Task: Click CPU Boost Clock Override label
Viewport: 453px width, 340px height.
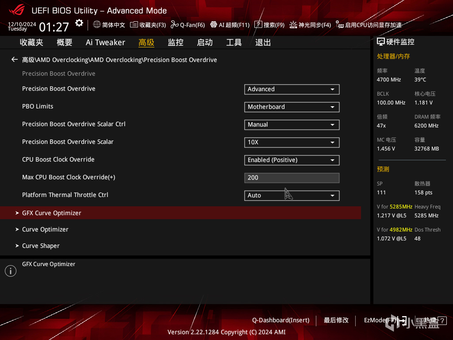Action: click(58, 159)
